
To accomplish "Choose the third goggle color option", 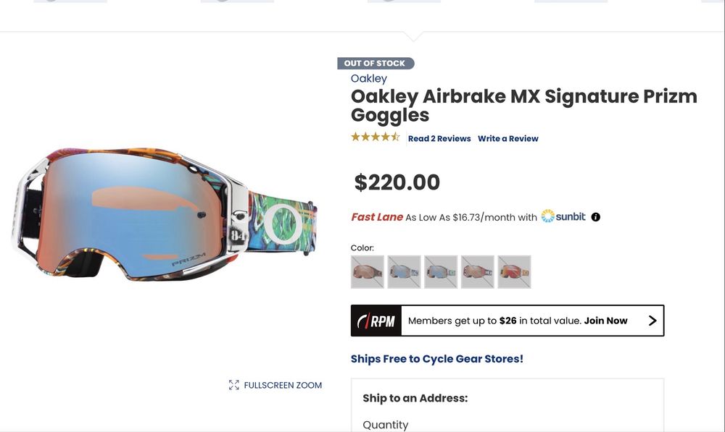I will pos(441,271).
